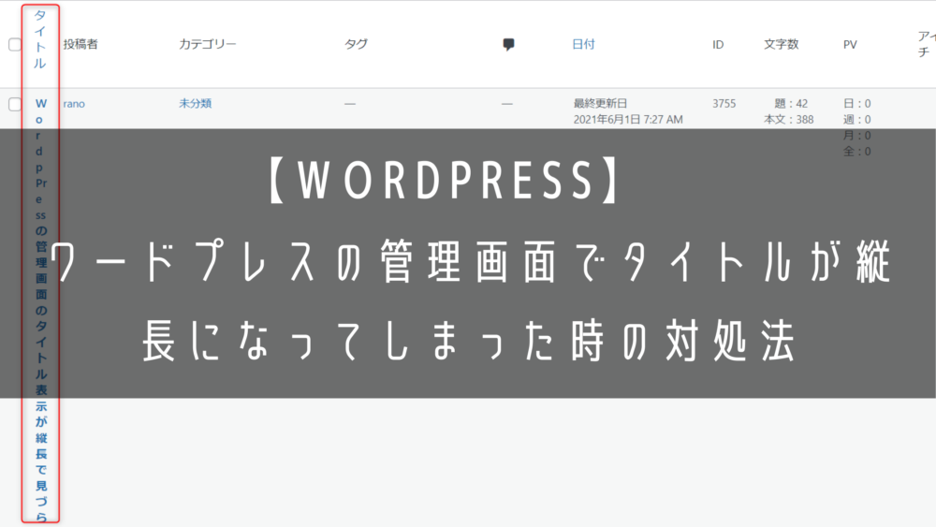Click the 文字数 column header
This screenshot has height=527, width=936.
[782, 44]
